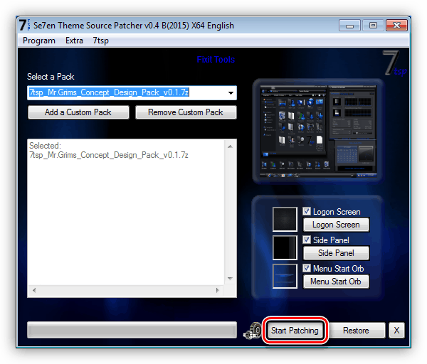Viewport: 427px width, 364px height.
Task: Click the pack name combo box field
Action: 132,92
